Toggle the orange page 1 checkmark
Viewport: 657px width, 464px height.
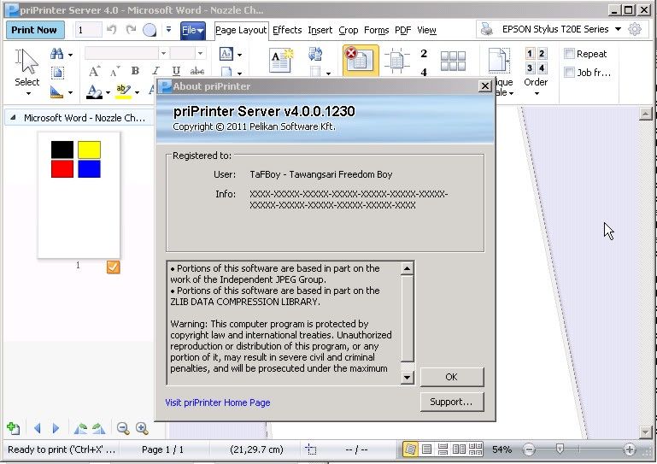click(113, 267)
